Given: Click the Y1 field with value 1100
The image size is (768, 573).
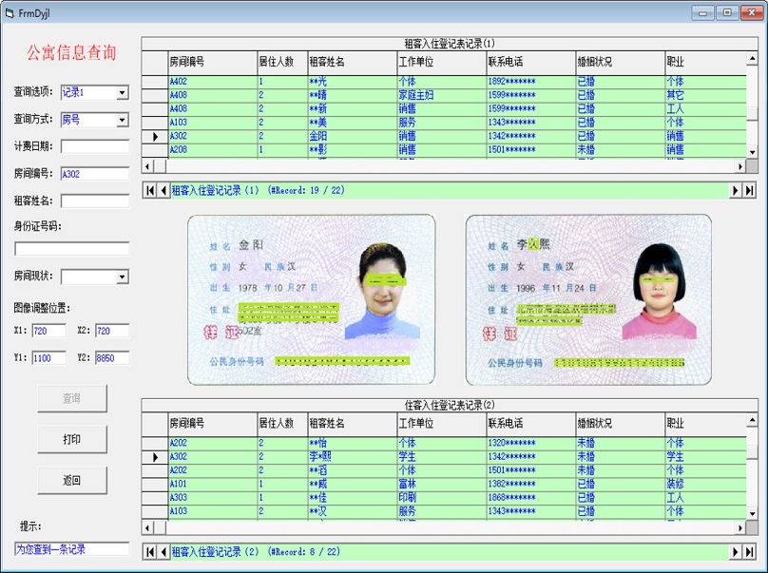Looking at the screenshot, I should (x=49, y=358).
